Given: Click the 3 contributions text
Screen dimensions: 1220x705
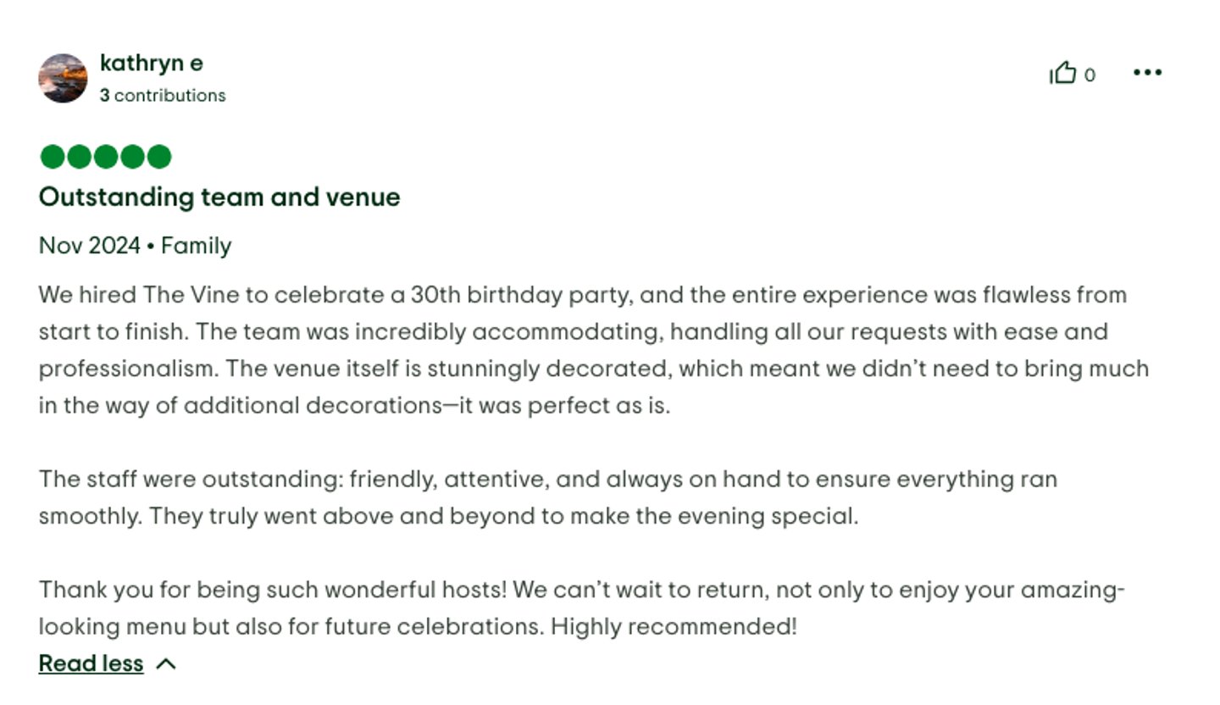Looking at the screenshot, I should (163, 96).
